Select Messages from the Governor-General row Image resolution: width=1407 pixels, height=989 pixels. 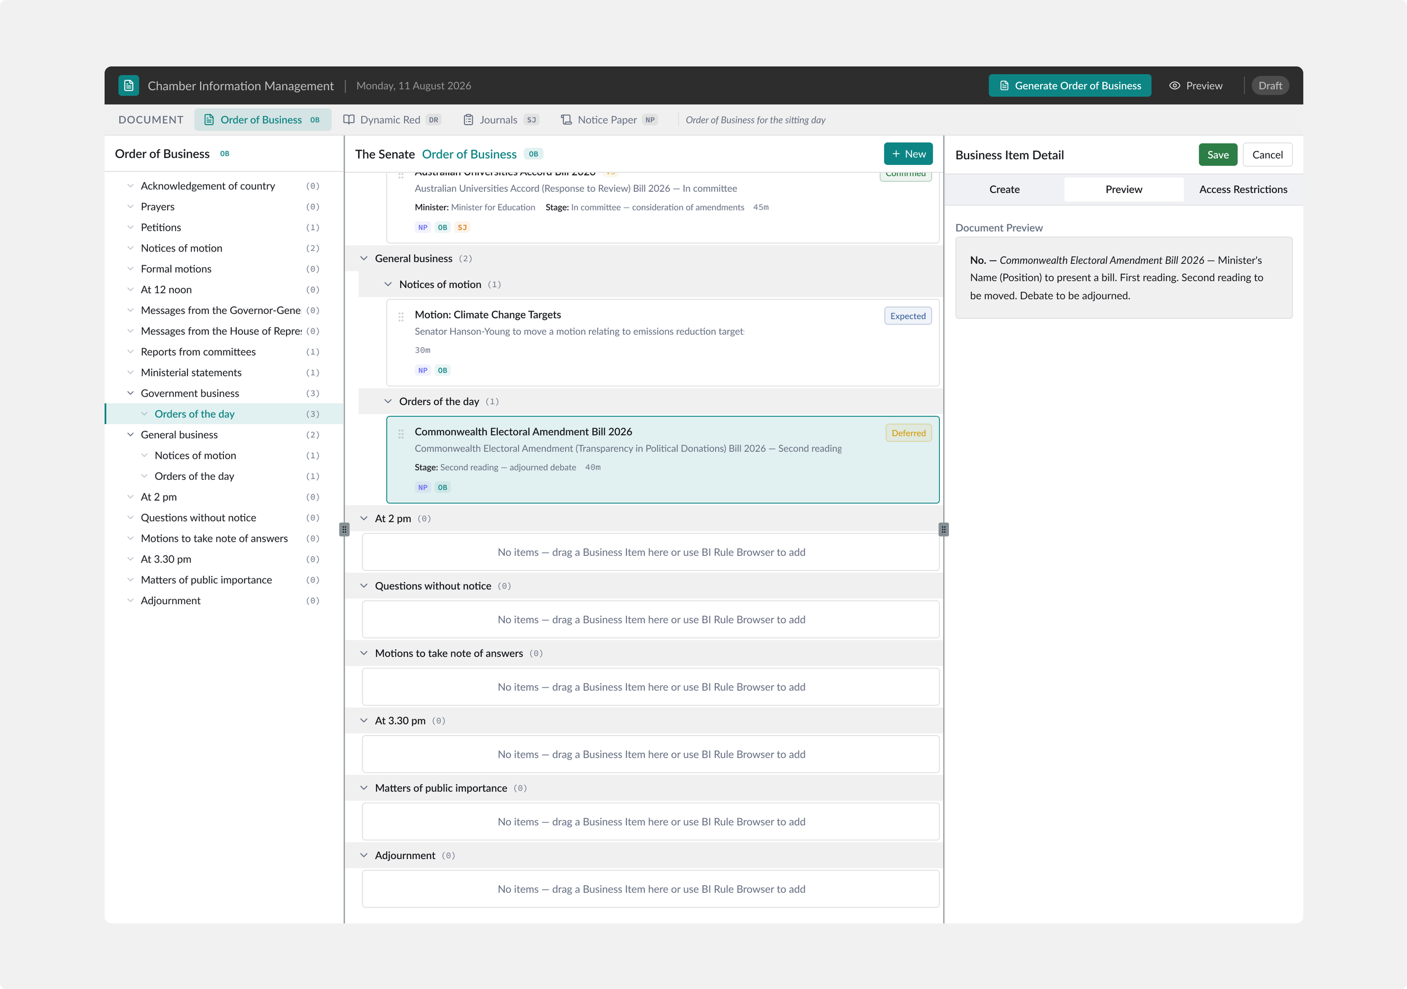point(225,311)
